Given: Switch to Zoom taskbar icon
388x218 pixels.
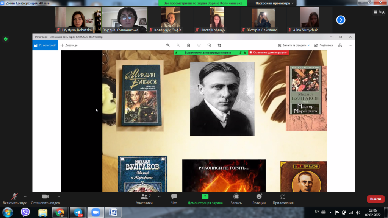Looking at the screenshot, I should [95, 212].
